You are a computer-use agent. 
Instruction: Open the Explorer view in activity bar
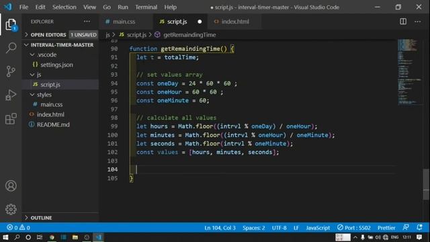coord(11,25)
